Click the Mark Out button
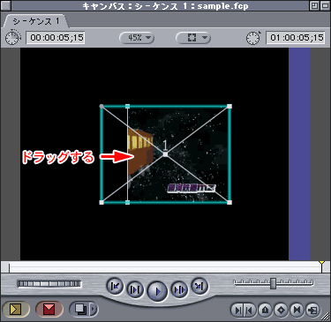This screenshot has width=331, height=322. (250, 310)
